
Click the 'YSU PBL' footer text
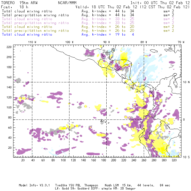(75, 185)
